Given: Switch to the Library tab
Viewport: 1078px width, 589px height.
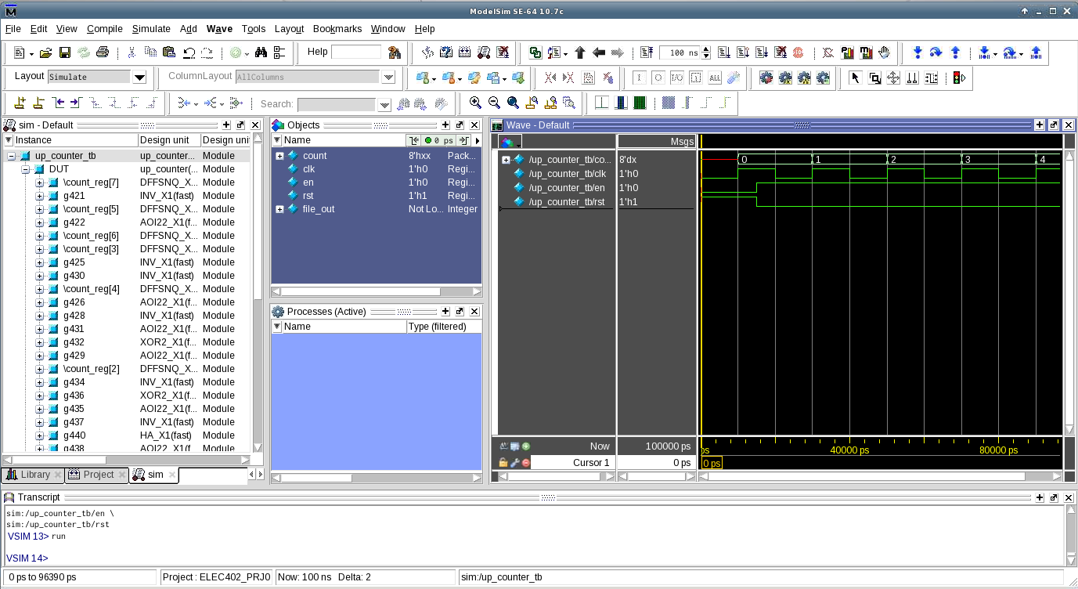Looking at the screenshot, I should (33, 475).
